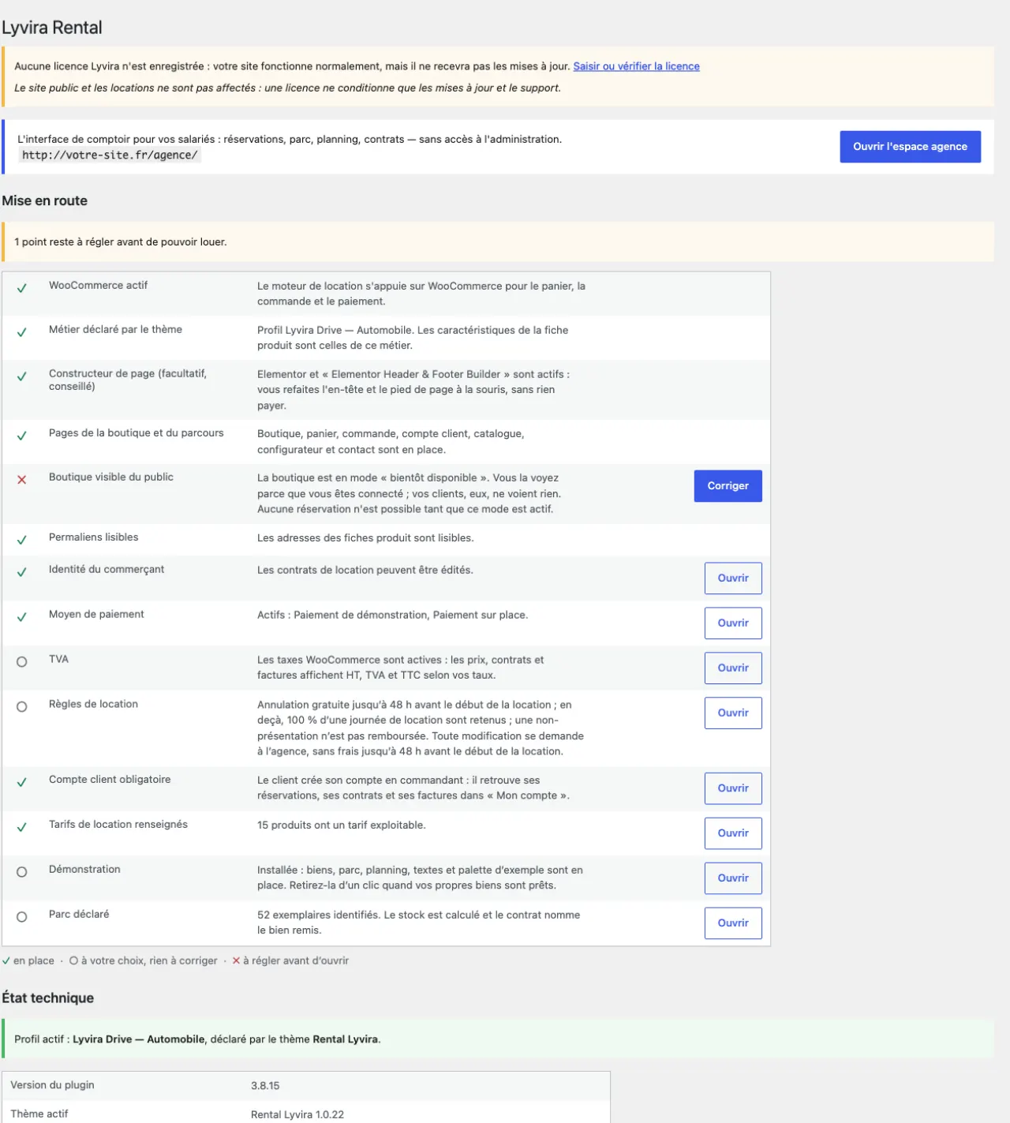Click the '15 produits ont un tarif exploitable.' text
The height and width of the screenshot is (1123, 1010).
click(342, 825)
